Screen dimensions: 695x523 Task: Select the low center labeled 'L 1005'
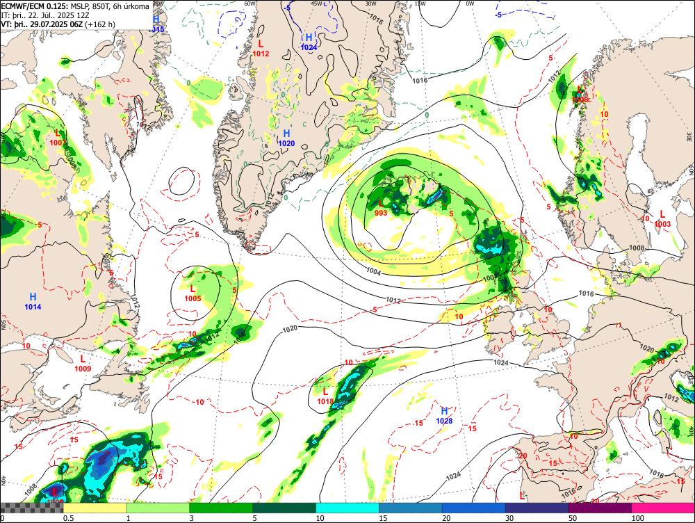coord(193,293)
